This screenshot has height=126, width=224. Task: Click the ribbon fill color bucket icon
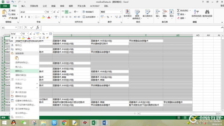(x=43, y=17)
